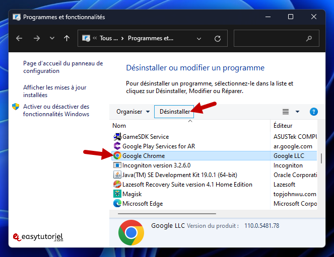Click the title bar Programmes et fonctionnalités icon
The width and height of the screenshot is (334, 257).
tap(17, 17)
